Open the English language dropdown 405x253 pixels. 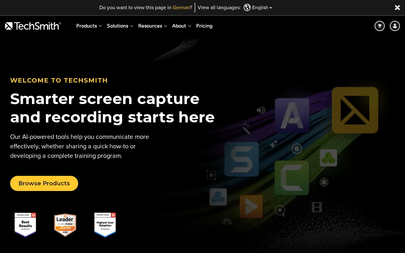(x=262, y=8)
